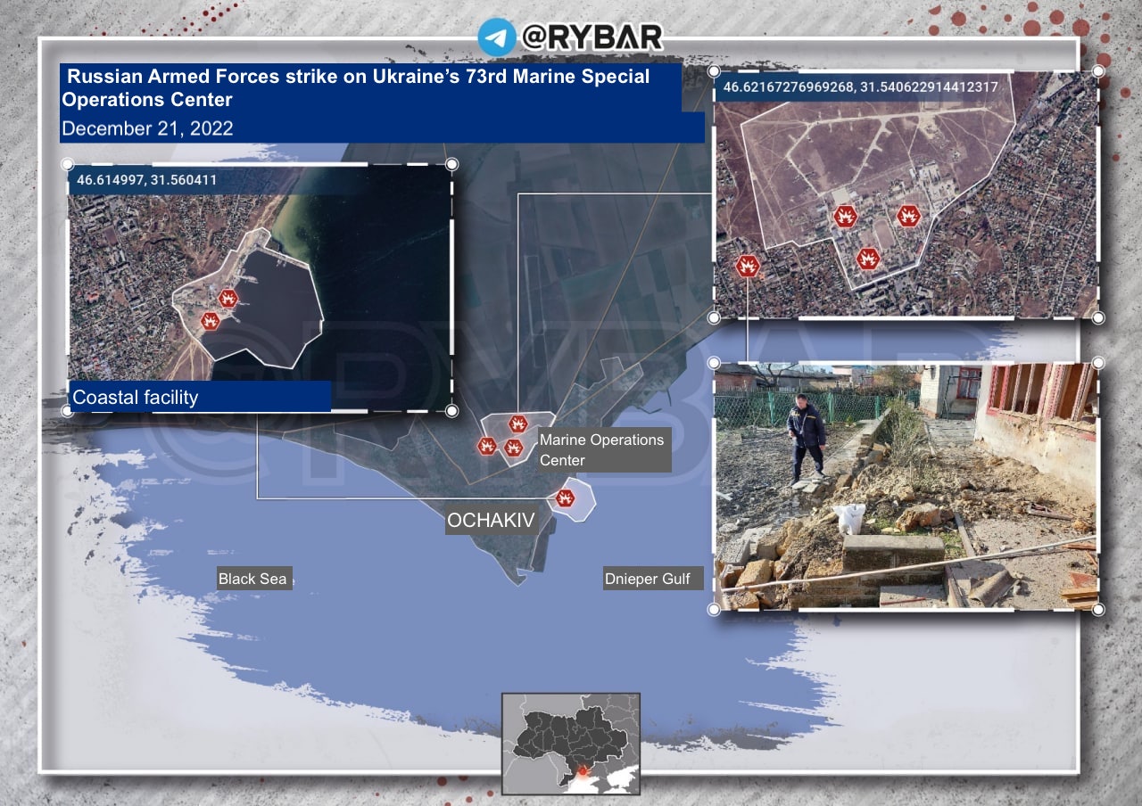Click the @RYBAR channel name
This screenshot has height=806, width=1142.
[592, 37]
